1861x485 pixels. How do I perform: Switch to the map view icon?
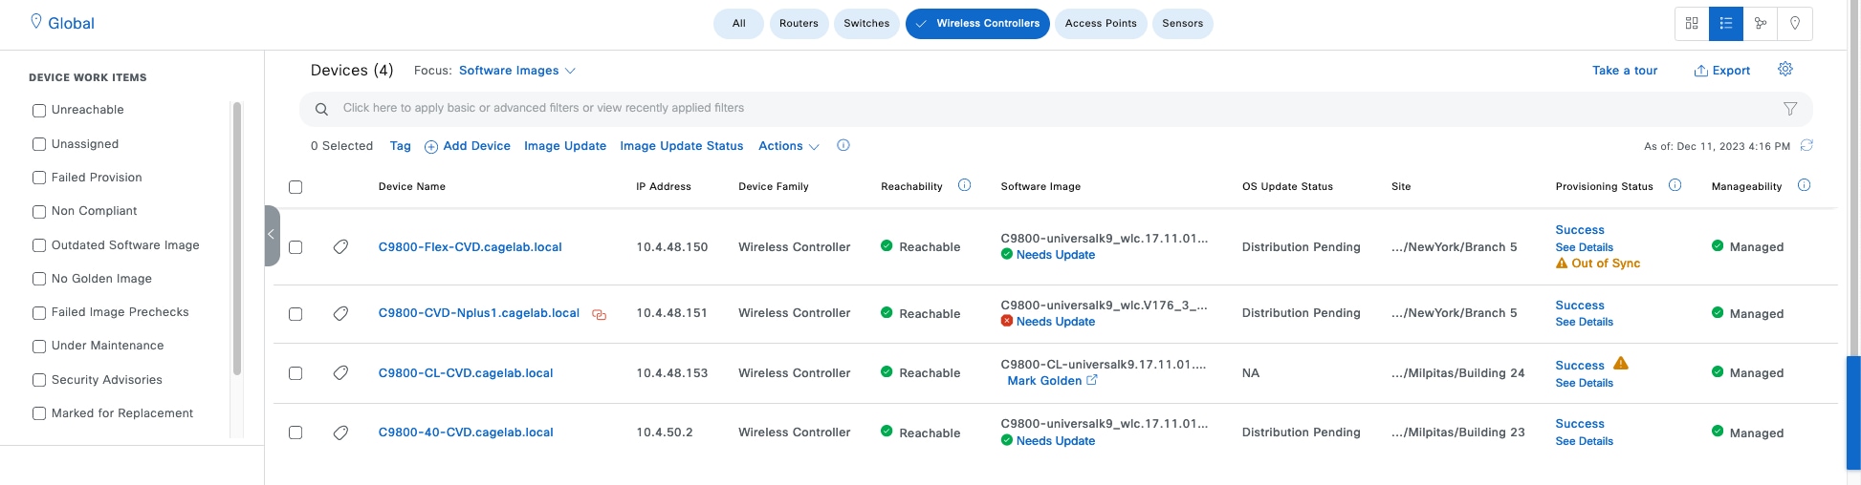point(1795,24)
